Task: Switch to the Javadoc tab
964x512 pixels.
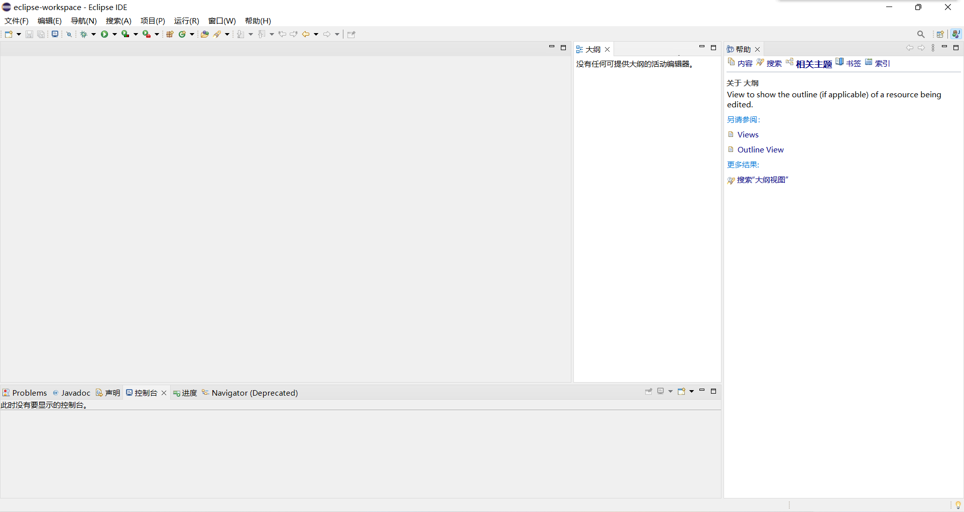Action: coord(72,393)
